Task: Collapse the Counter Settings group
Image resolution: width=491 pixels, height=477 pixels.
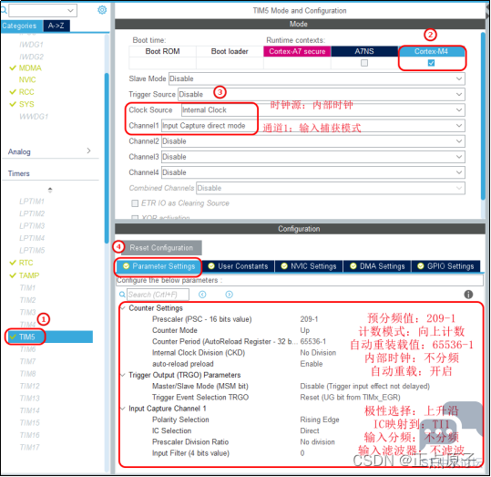Action: [x=123, y=308]
